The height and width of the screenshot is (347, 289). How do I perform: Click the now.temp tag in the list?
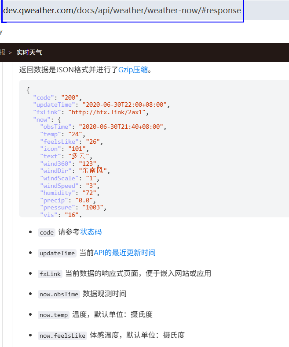coord(54,315)
